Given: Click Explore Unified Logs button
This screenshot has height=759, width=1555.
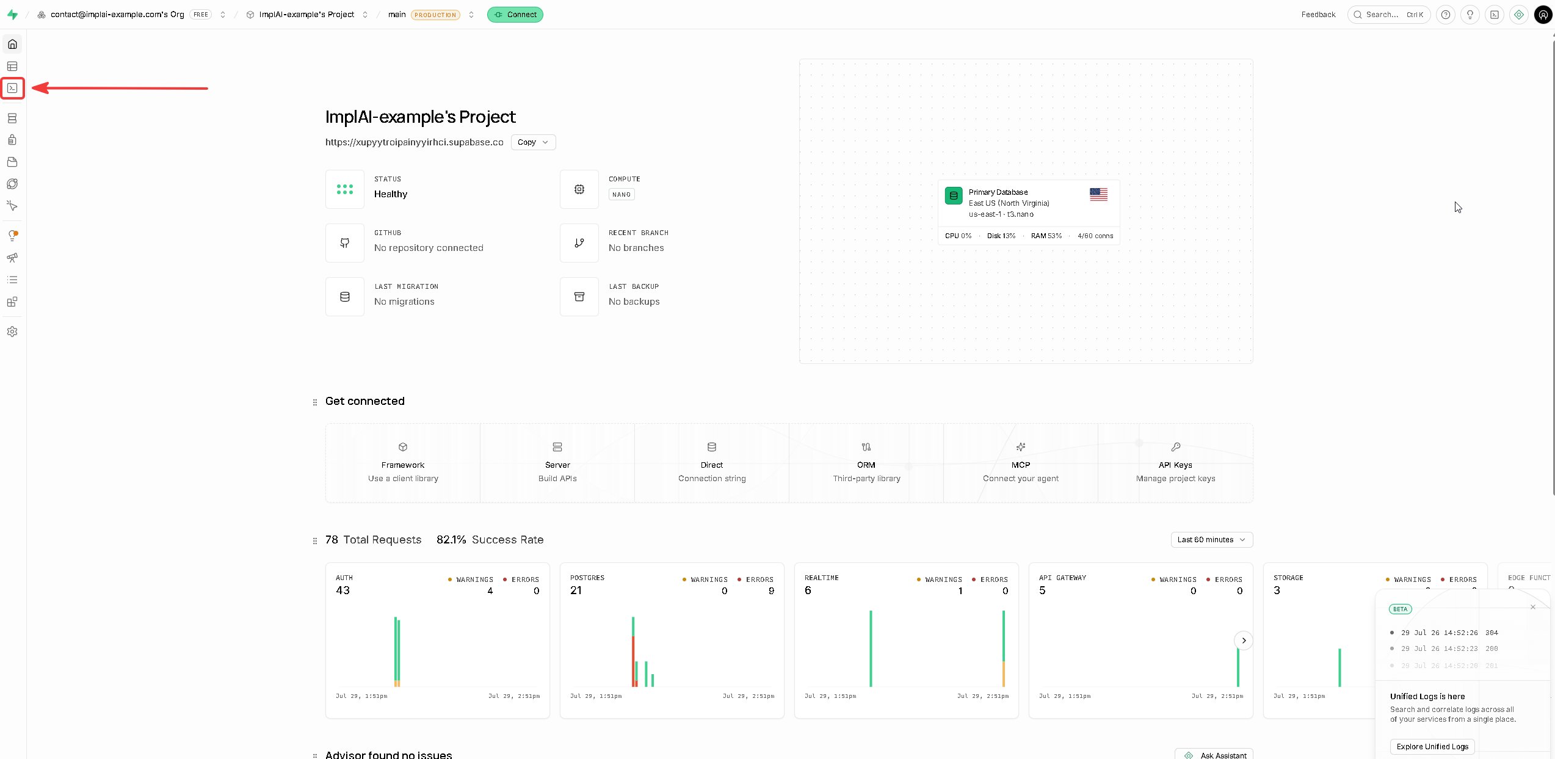Looking at the screenshot, I should click(1432, 747).
